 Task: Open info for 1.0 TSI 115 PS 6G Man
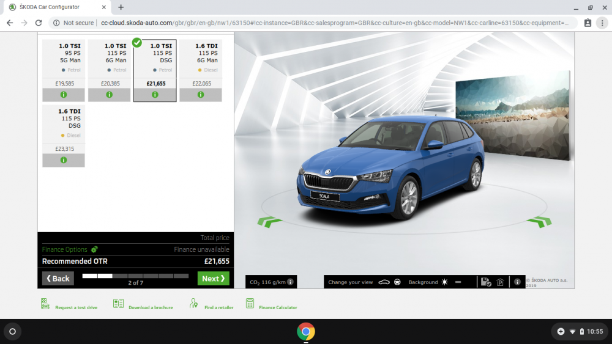click(110, 95)
